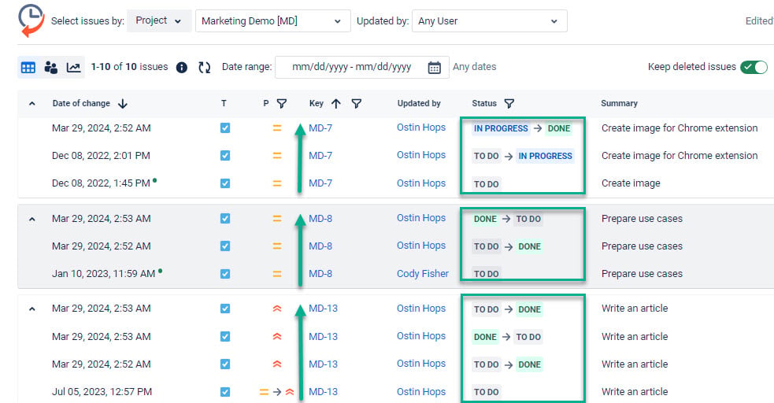Open Ostin Hops link in Dec 08 2:01 PM row

(x=421, y=155)
